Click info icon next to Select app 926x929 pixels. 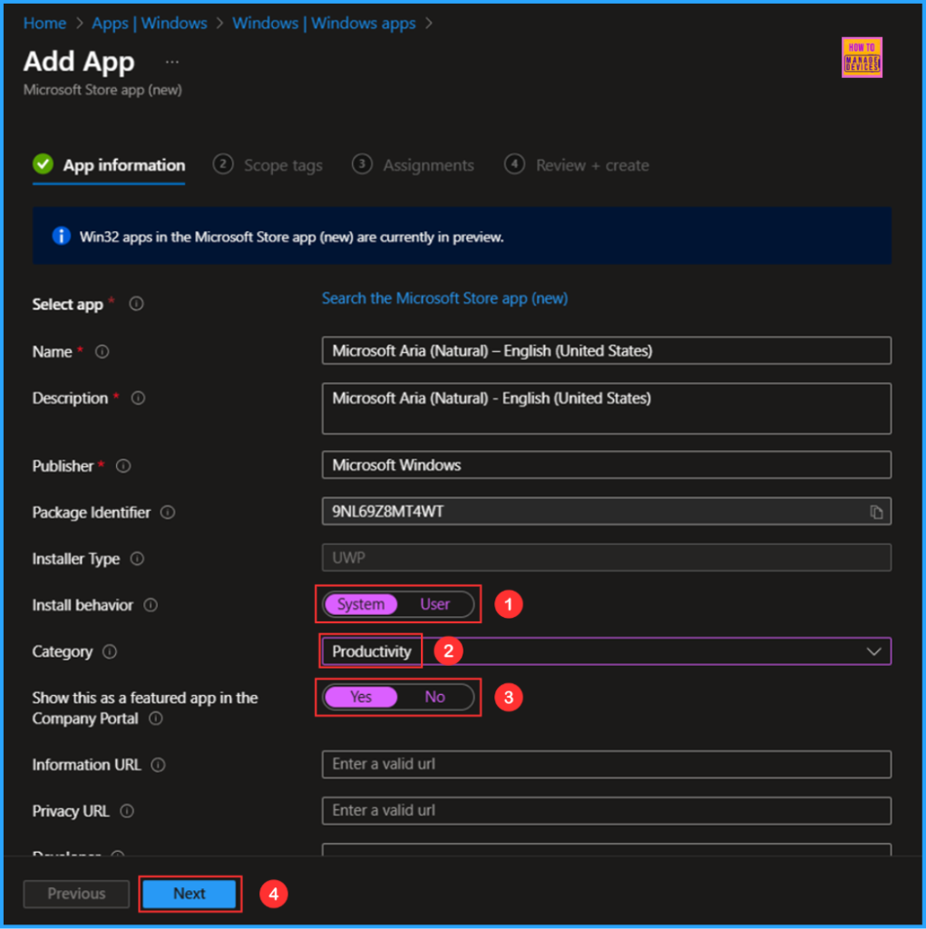[x=136, y=304]
